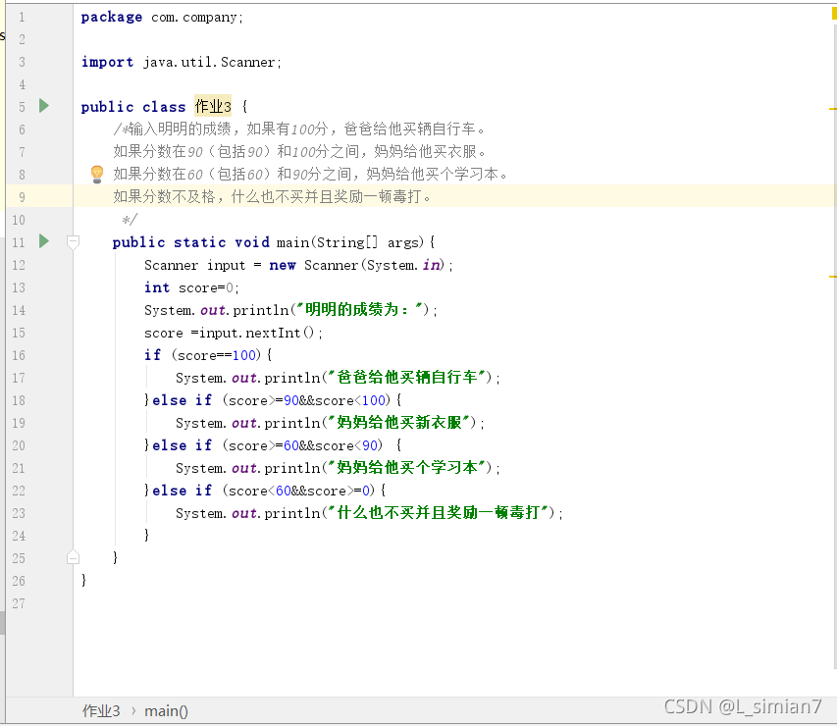Select main() breadcrumb in bottom bar
The image size is (837, 726).
166,711
